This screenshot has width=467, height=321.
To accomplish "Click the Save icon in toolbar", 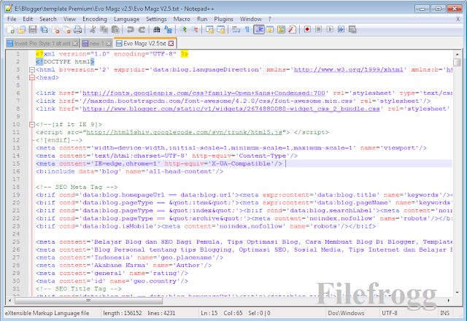I will (33, 29).
